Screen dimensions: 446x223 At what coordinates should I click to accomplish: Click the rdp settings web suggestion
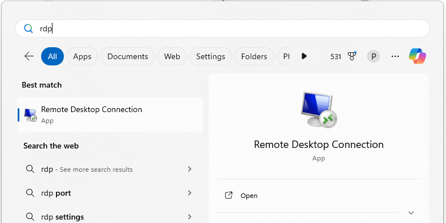tap(111, 217)
